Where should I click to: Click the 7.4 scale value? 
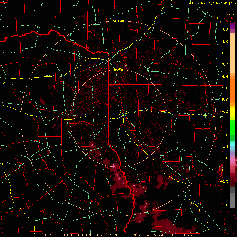(x=225, y=65)
